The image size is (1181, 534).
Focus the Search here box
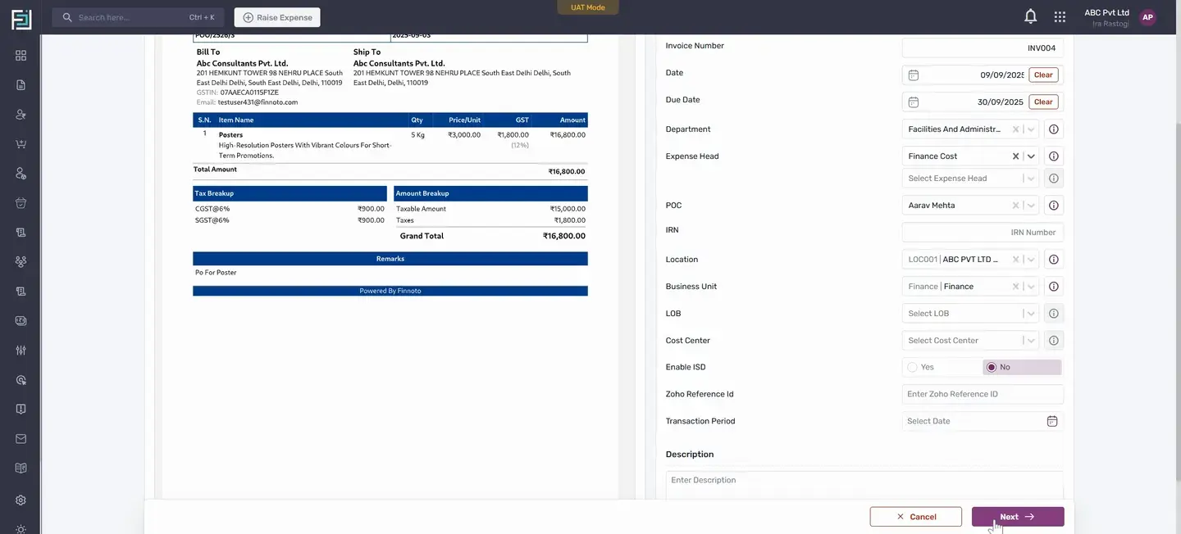point(139,17)
